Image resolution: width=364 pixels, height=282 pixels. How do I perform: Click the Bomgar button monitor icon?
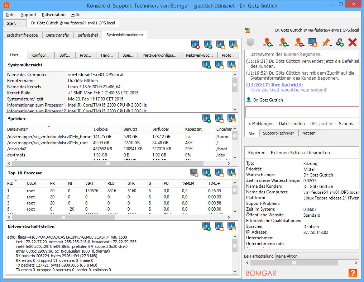tap(313, 43)
